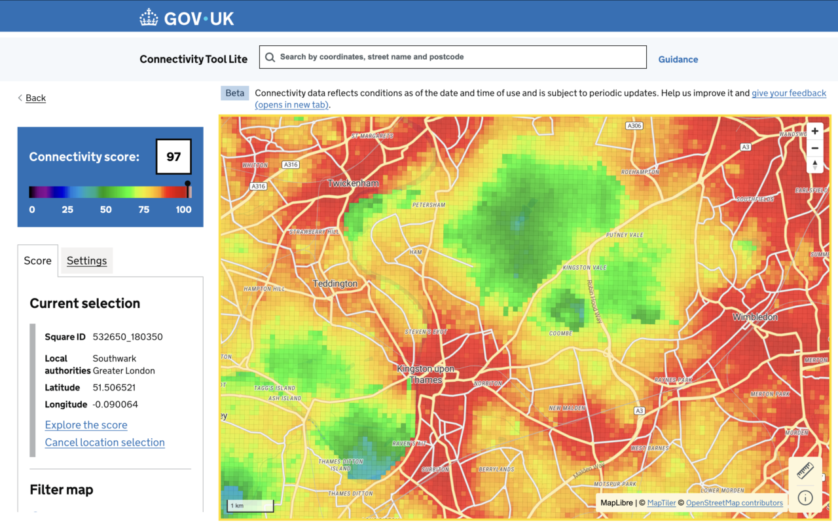Image resolution: width=838 pixels, height=524 pixels.
Task: Click the Back chevron arrow
Action: pyautogui.click(x=20, y=98)
